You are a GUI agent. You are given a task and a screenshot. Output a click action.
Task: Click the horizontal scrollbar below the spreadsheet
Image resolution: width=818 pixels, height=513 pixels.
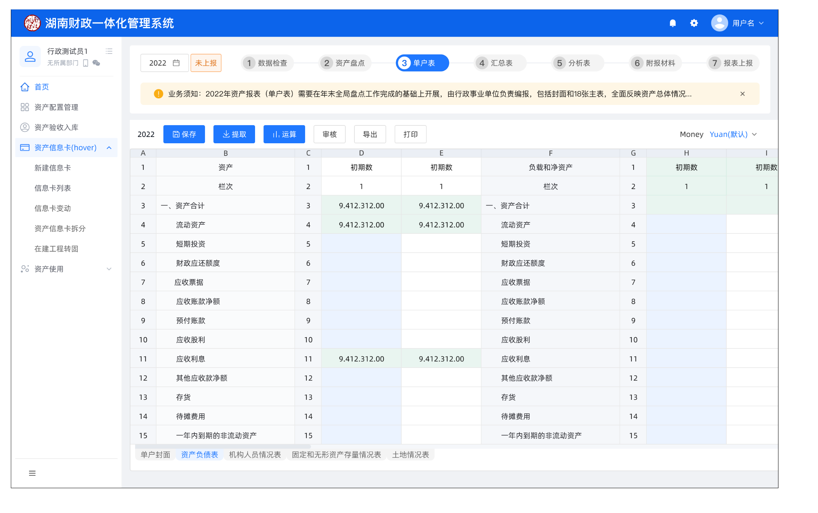pyautogui.click(x=223, y=446)
